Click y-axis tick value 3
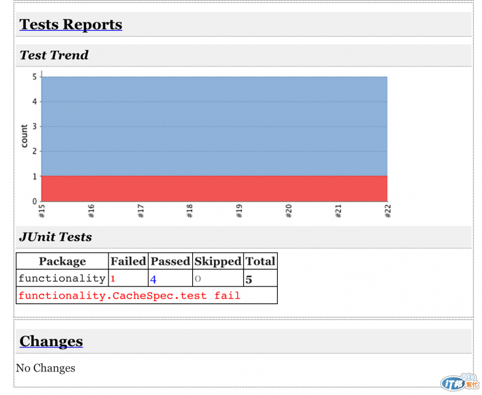The image size is (482, 395). pos(34,127)
